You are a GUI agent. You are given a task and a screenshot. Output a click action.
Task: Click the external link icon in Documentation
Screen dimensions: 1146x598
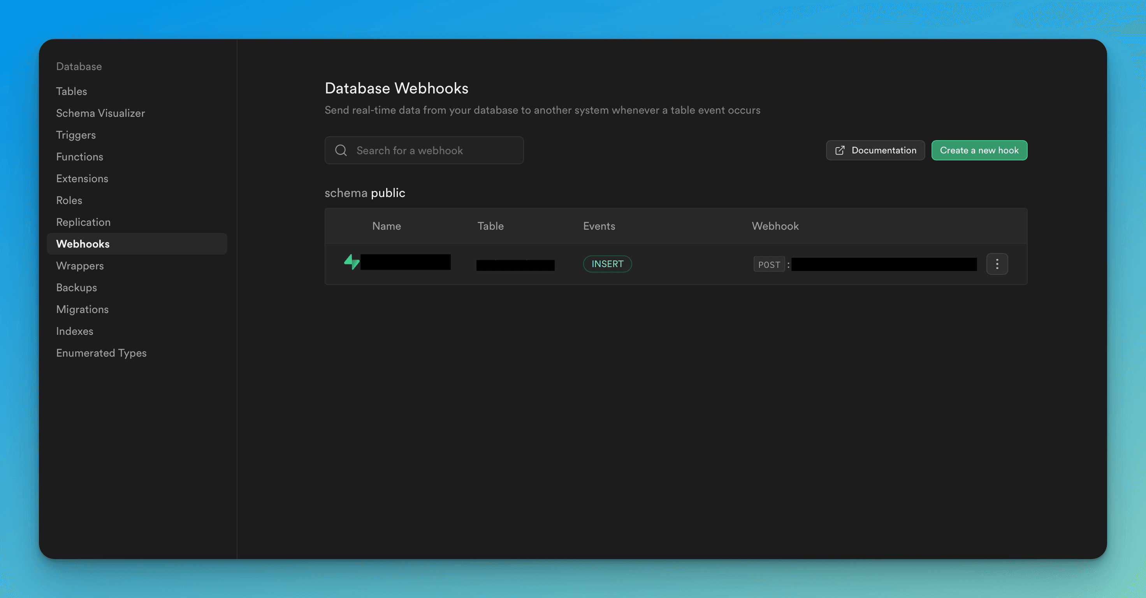tap(840, 150)
